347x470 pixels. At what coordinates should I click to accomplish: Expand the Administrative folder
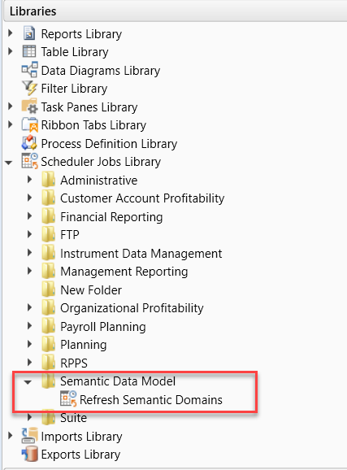(29, 180)
